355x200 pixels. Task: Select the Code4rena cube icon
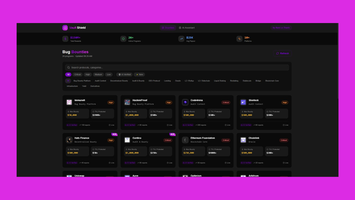[185, 102]
